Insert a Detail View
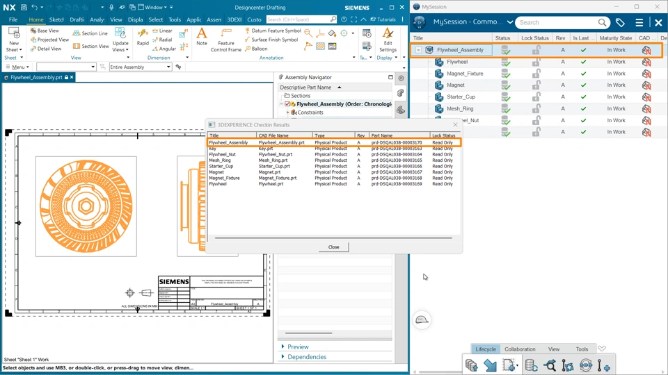 tap(46, 49)
